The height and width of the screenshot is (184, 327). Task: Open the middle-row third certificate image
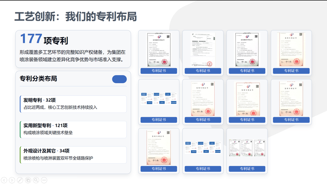click(x=248, y=99)
